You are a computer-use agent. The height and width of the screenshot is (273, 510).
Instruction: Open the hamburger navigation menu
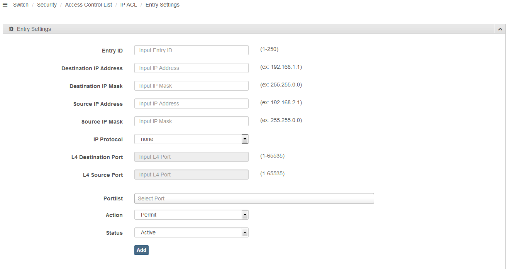[x=5, y=5]
